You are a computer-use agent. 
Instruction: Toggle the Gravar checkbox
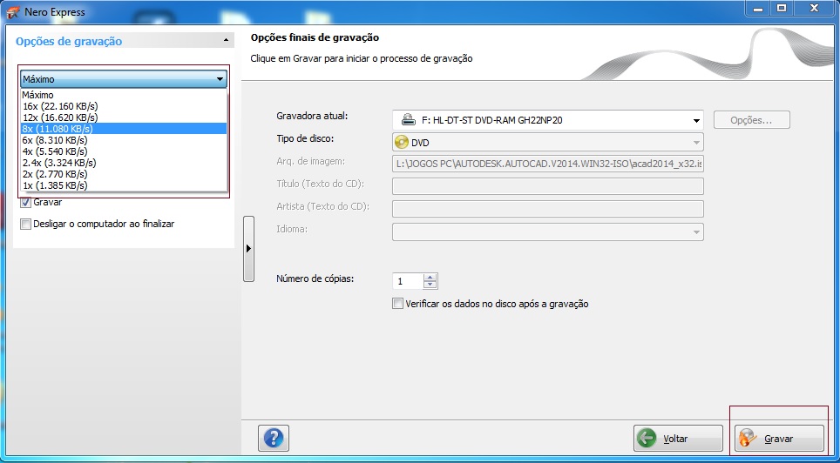coord(25,203)
